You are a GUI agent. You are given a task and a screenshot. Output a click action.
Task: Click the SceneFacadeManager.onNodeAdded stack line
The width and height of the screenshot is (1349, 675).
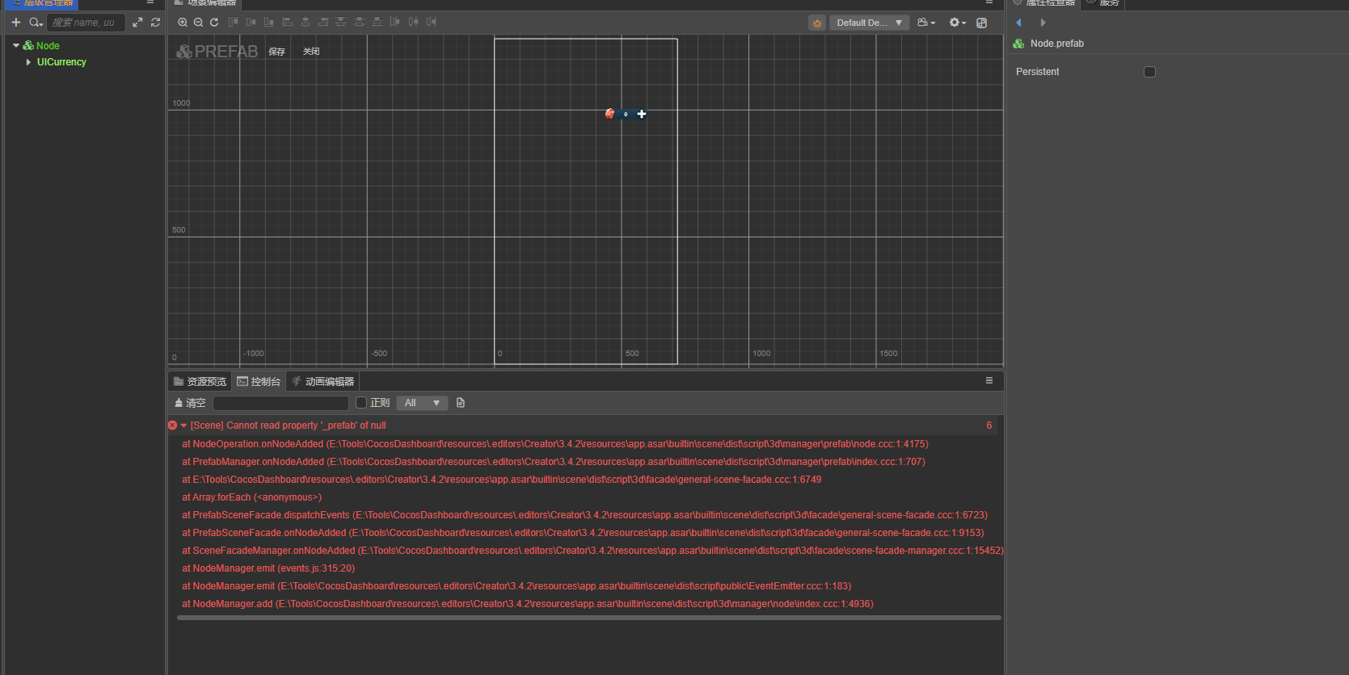(592, 551)
